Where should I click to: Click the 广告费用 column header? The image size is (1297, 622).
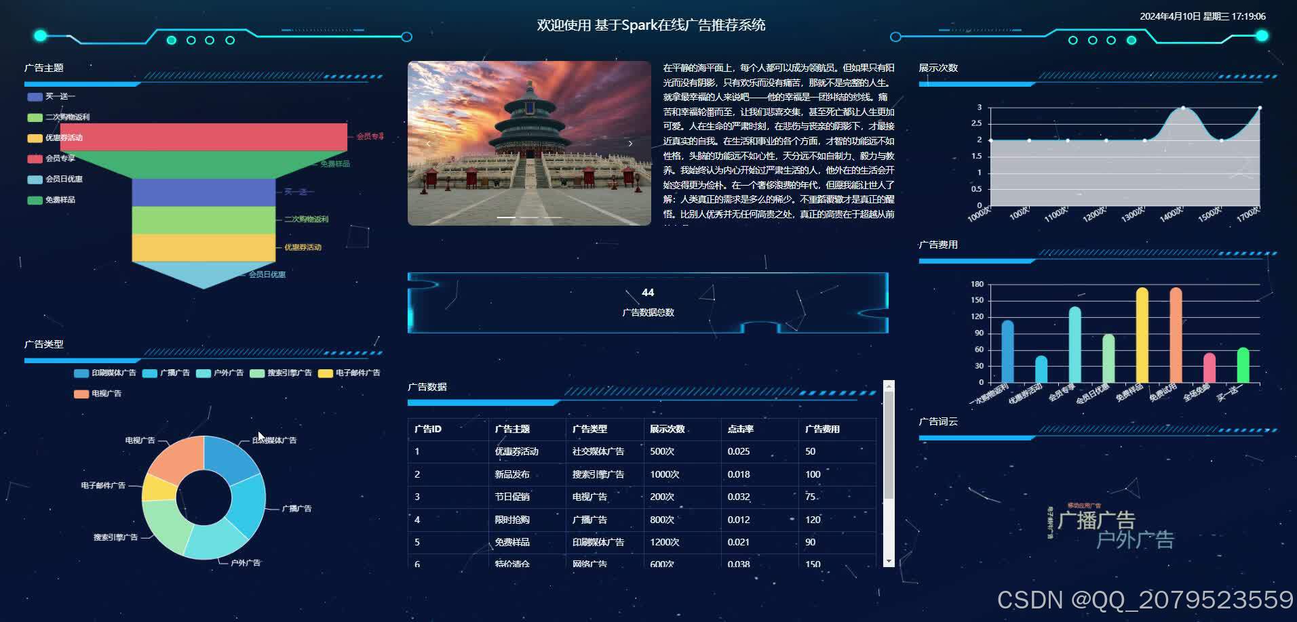click(x=823, y=429)
